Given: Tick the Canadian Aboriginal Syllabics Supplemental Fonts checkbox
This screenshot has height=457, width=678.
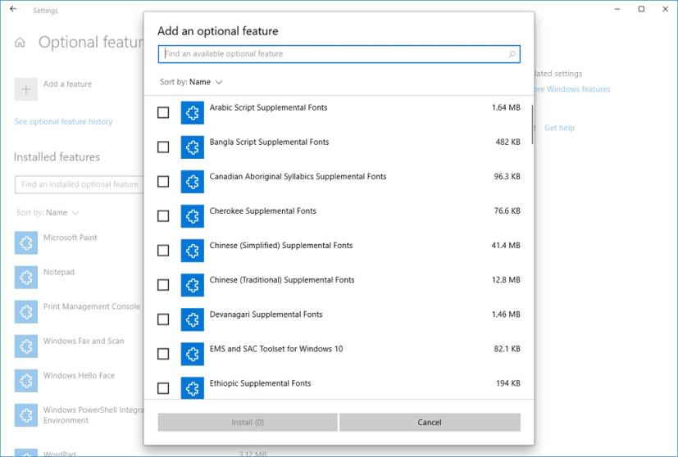Looking at the screenshot, I should [x=163, y=182].
